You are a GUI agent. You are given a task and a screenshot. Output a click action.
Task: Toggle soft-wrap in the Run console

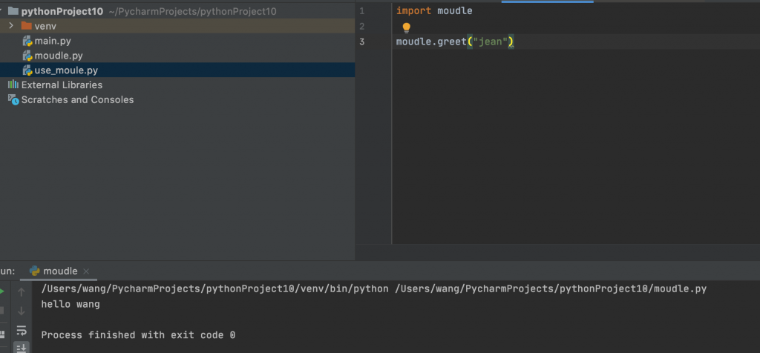coord(22,330)
